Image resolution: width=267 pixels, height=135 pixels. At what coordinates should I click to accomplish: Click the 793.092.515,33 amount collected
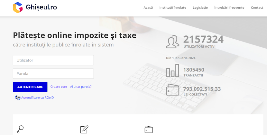click(x=202, y=89)
